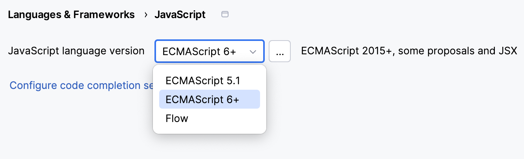The image size is (524, 159).
Task: Open the JavaScript language version combo box
Action: coord(209,51)
